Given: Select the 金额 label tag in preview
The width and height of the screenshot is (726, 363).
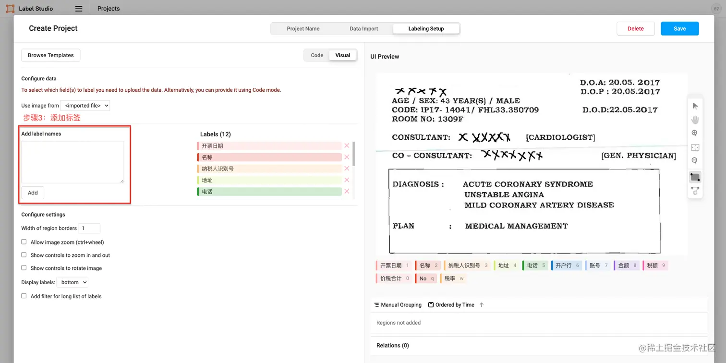Looking at the screenshot, I should pyautogui.click(x=627, y=265).
